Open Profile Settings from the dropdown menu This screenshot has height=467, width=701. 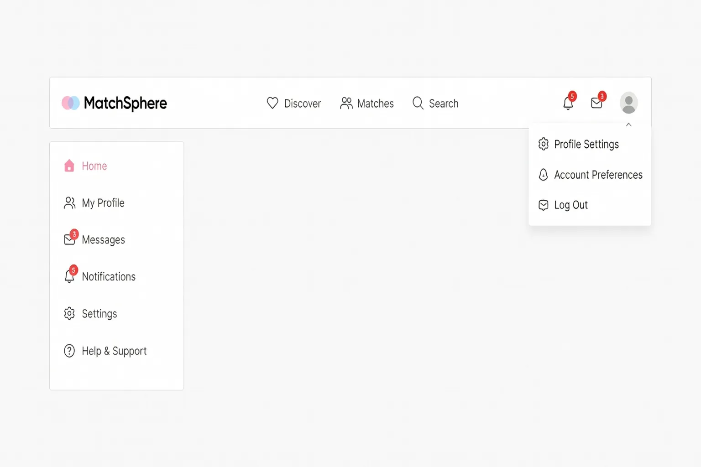pyautogui.click(x=586, y=144)
